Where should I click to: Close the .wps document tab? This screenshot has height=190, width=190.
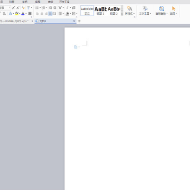(32, 21)
